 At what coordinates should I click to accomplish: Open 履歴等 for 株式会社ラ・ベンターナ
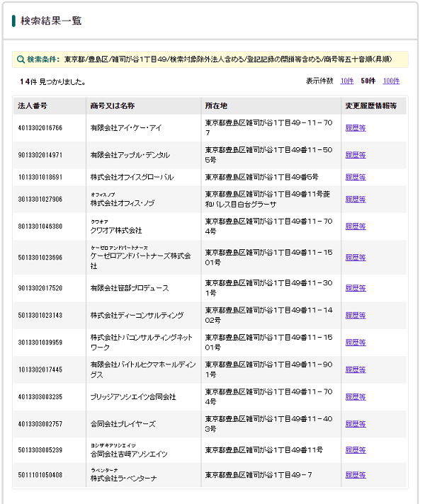[x=356, y=475]
